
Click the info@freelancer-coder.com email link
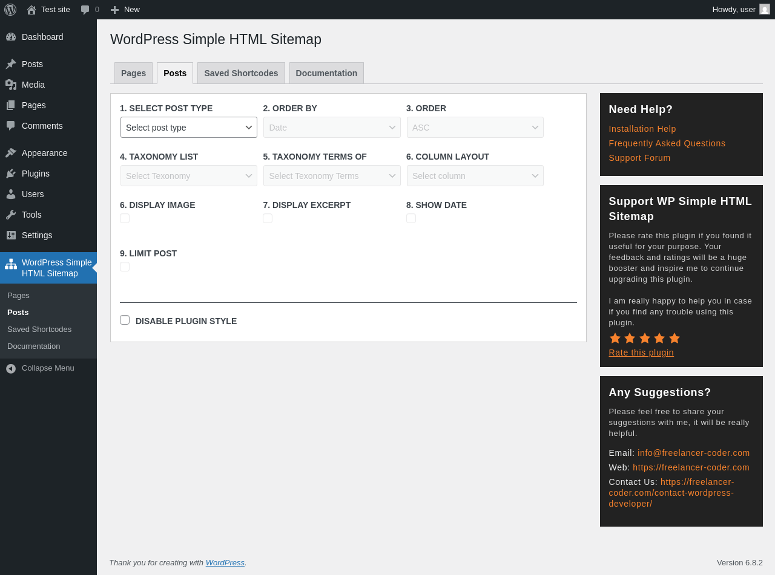tap(694, 453)
